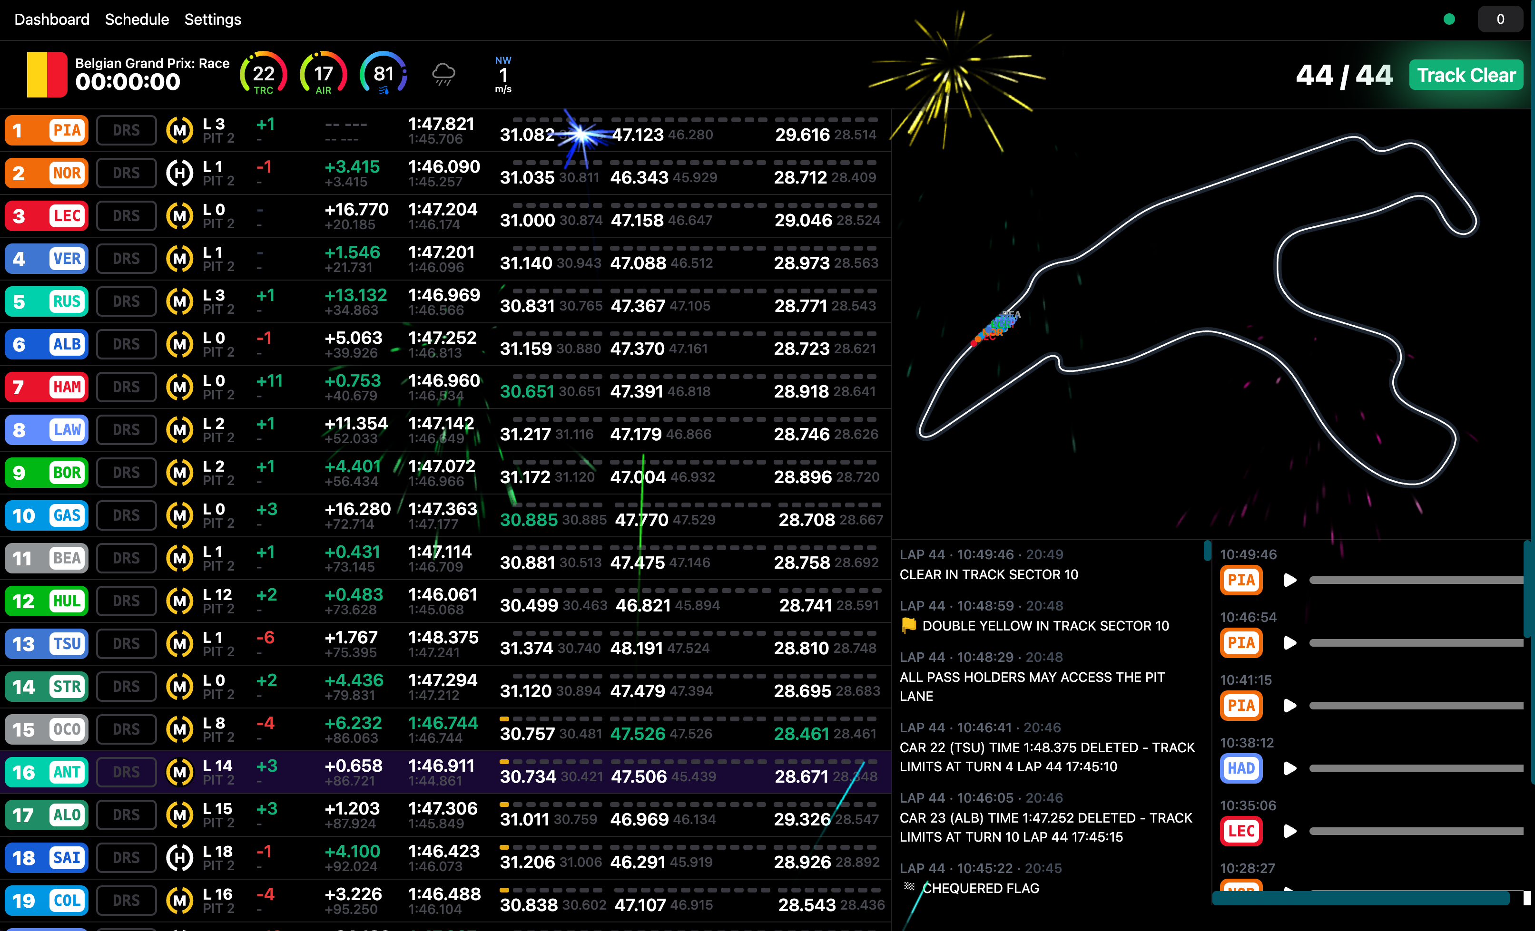Image resolution: width=1535 pixels, height=931 pixels.
Task: Click the rain cloud weather icon
Action: (x=443, y=75)
